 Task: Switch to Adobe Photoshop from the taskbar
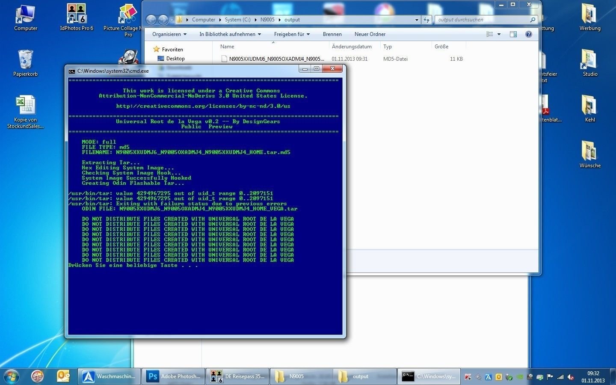(x=173, y=376)
